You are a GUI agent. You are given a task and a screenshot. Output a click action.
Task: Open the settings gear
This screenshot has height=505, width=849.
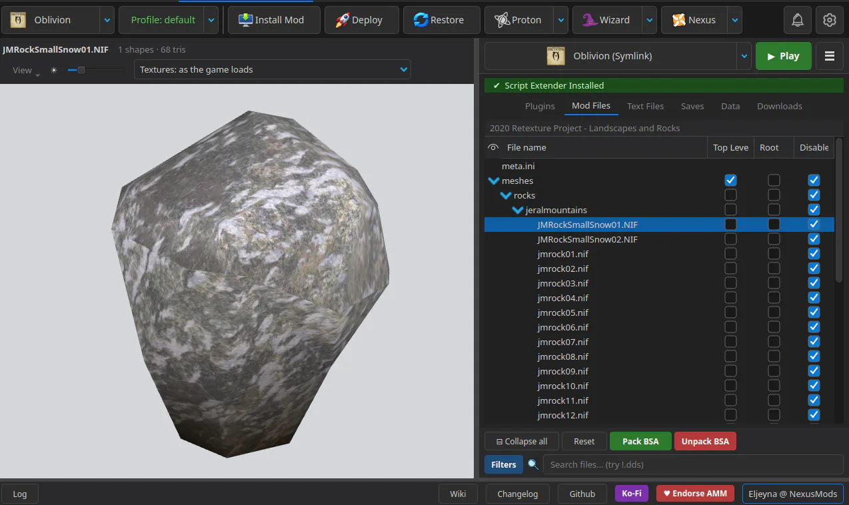[x=830, y=20]
